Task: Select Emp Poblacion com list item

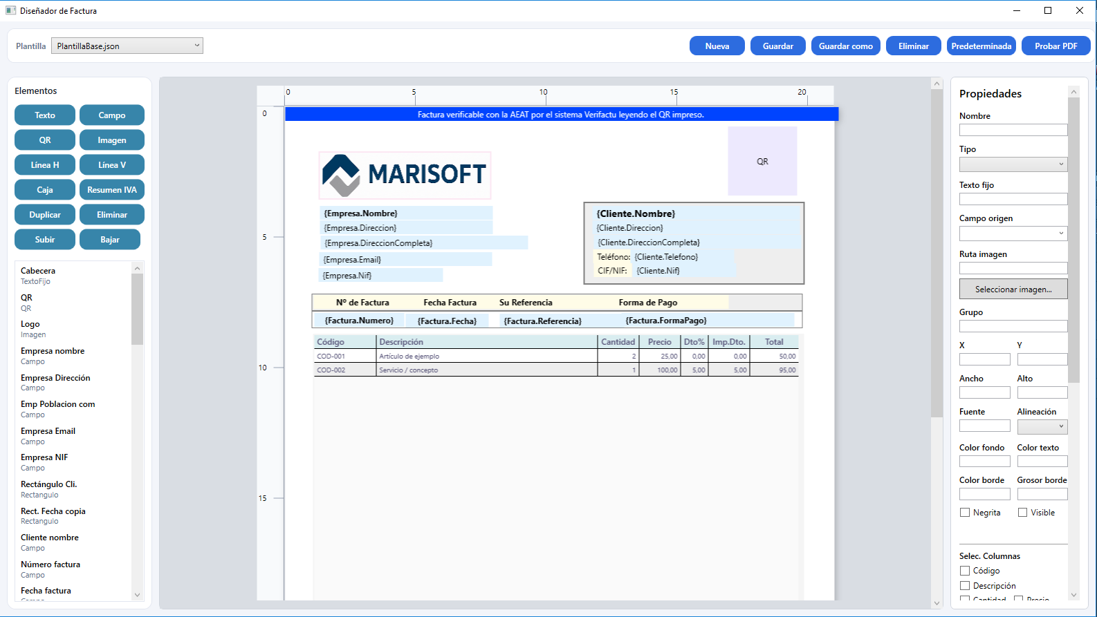Action: coord(73,409)
